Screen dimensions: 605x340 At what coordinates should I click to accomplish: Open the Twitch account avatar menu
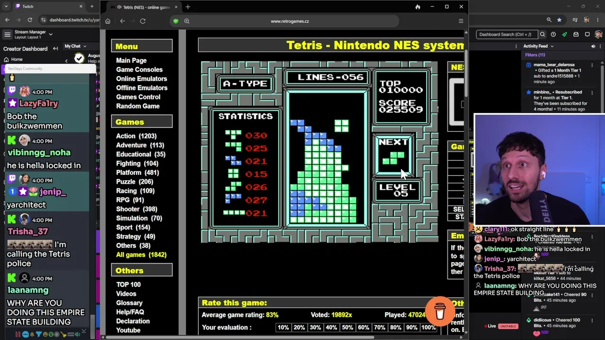tap(598, 34)
